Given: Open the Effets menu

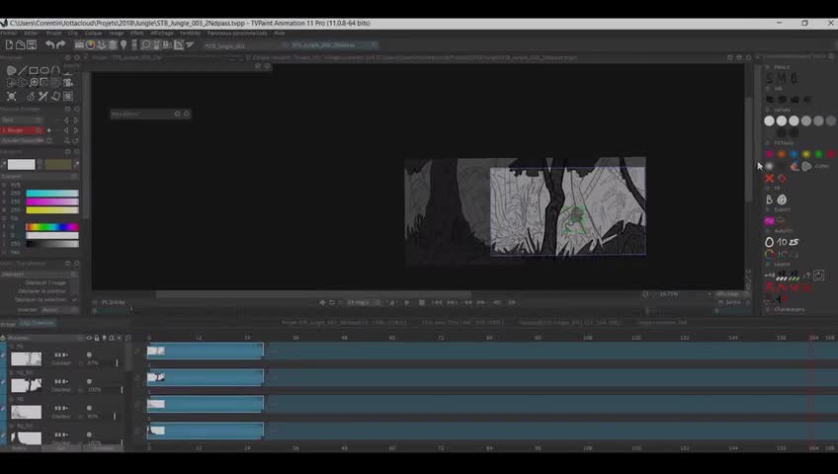Looking at the screenshot, I should coord(136,34).
